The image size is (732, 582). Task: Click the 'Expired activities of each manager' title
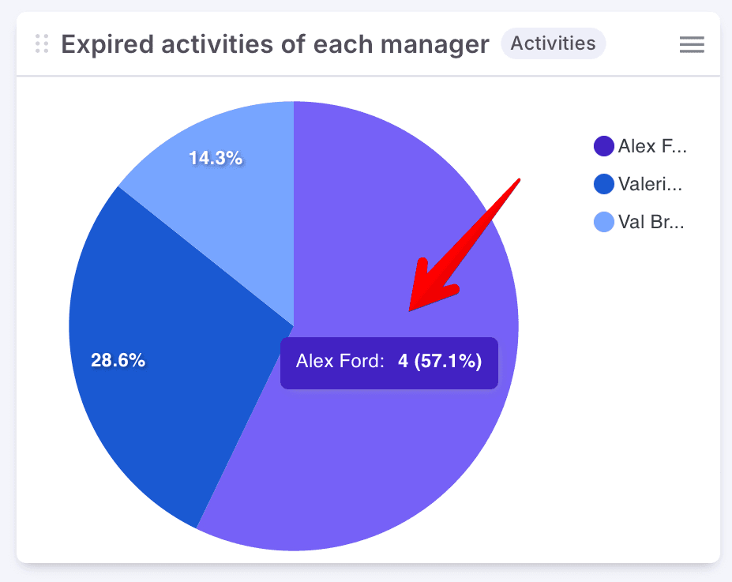[x=275, y=44]
